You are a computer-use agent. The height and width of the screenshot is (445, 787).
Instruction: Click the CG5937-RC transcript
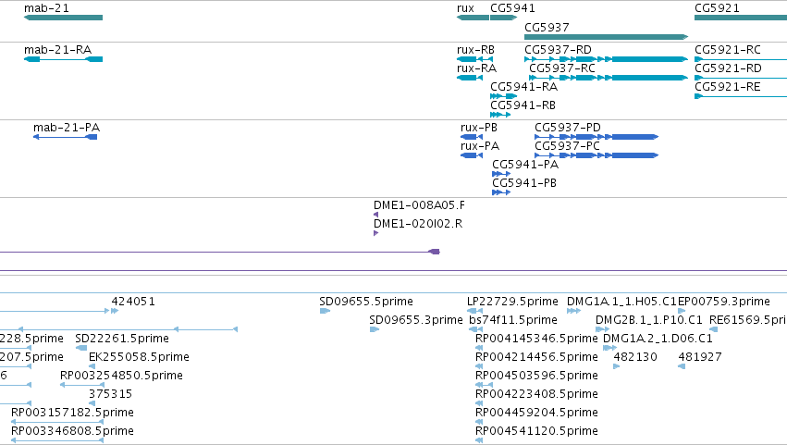[609, 78]
